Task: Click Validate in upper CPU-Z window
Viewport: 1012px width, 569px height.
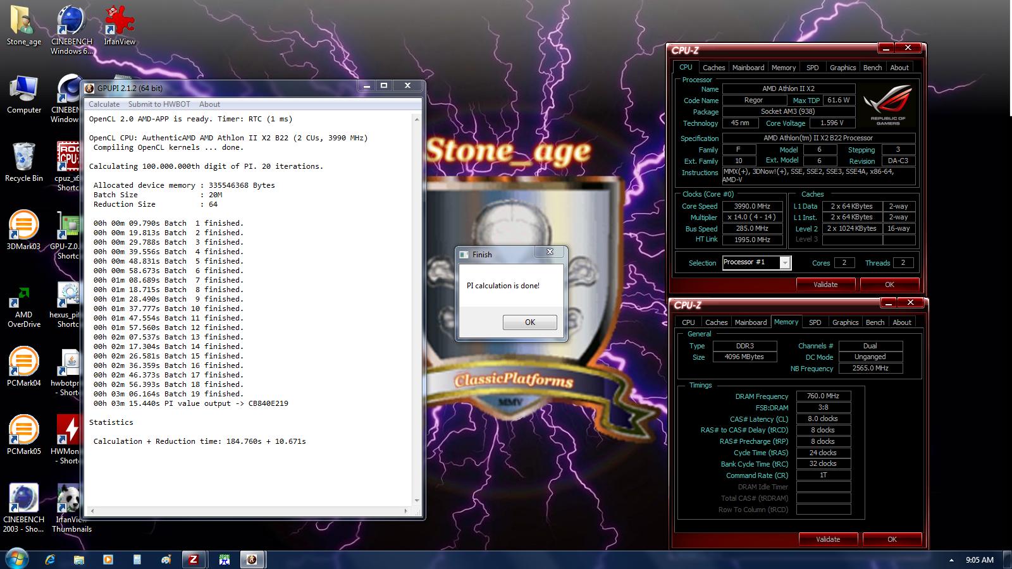Action: point(825,284)
